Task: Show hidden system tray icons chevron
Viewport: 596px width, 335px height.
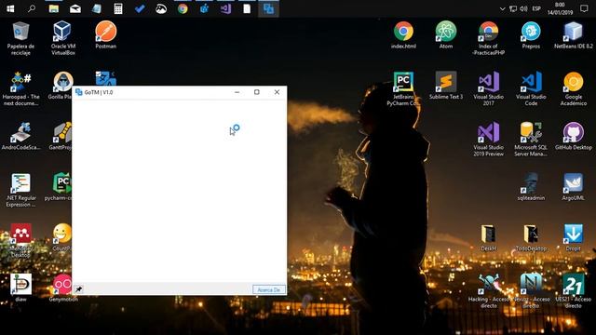Action: pos(502,8)
